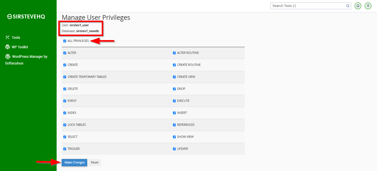Uncheck the ALTER privilege
Viewport: 377px width, 171px height.
[65, 53]
